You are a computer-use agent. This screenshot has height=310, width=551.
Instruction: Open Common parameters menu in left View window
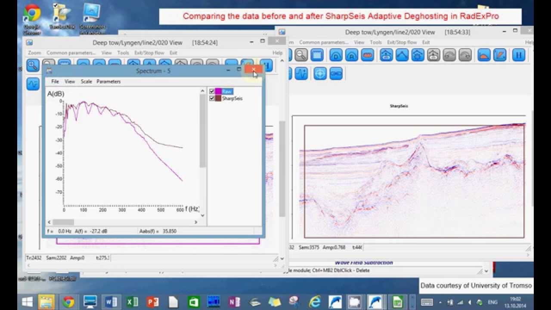pyautogui.click(x=71, y=53)
